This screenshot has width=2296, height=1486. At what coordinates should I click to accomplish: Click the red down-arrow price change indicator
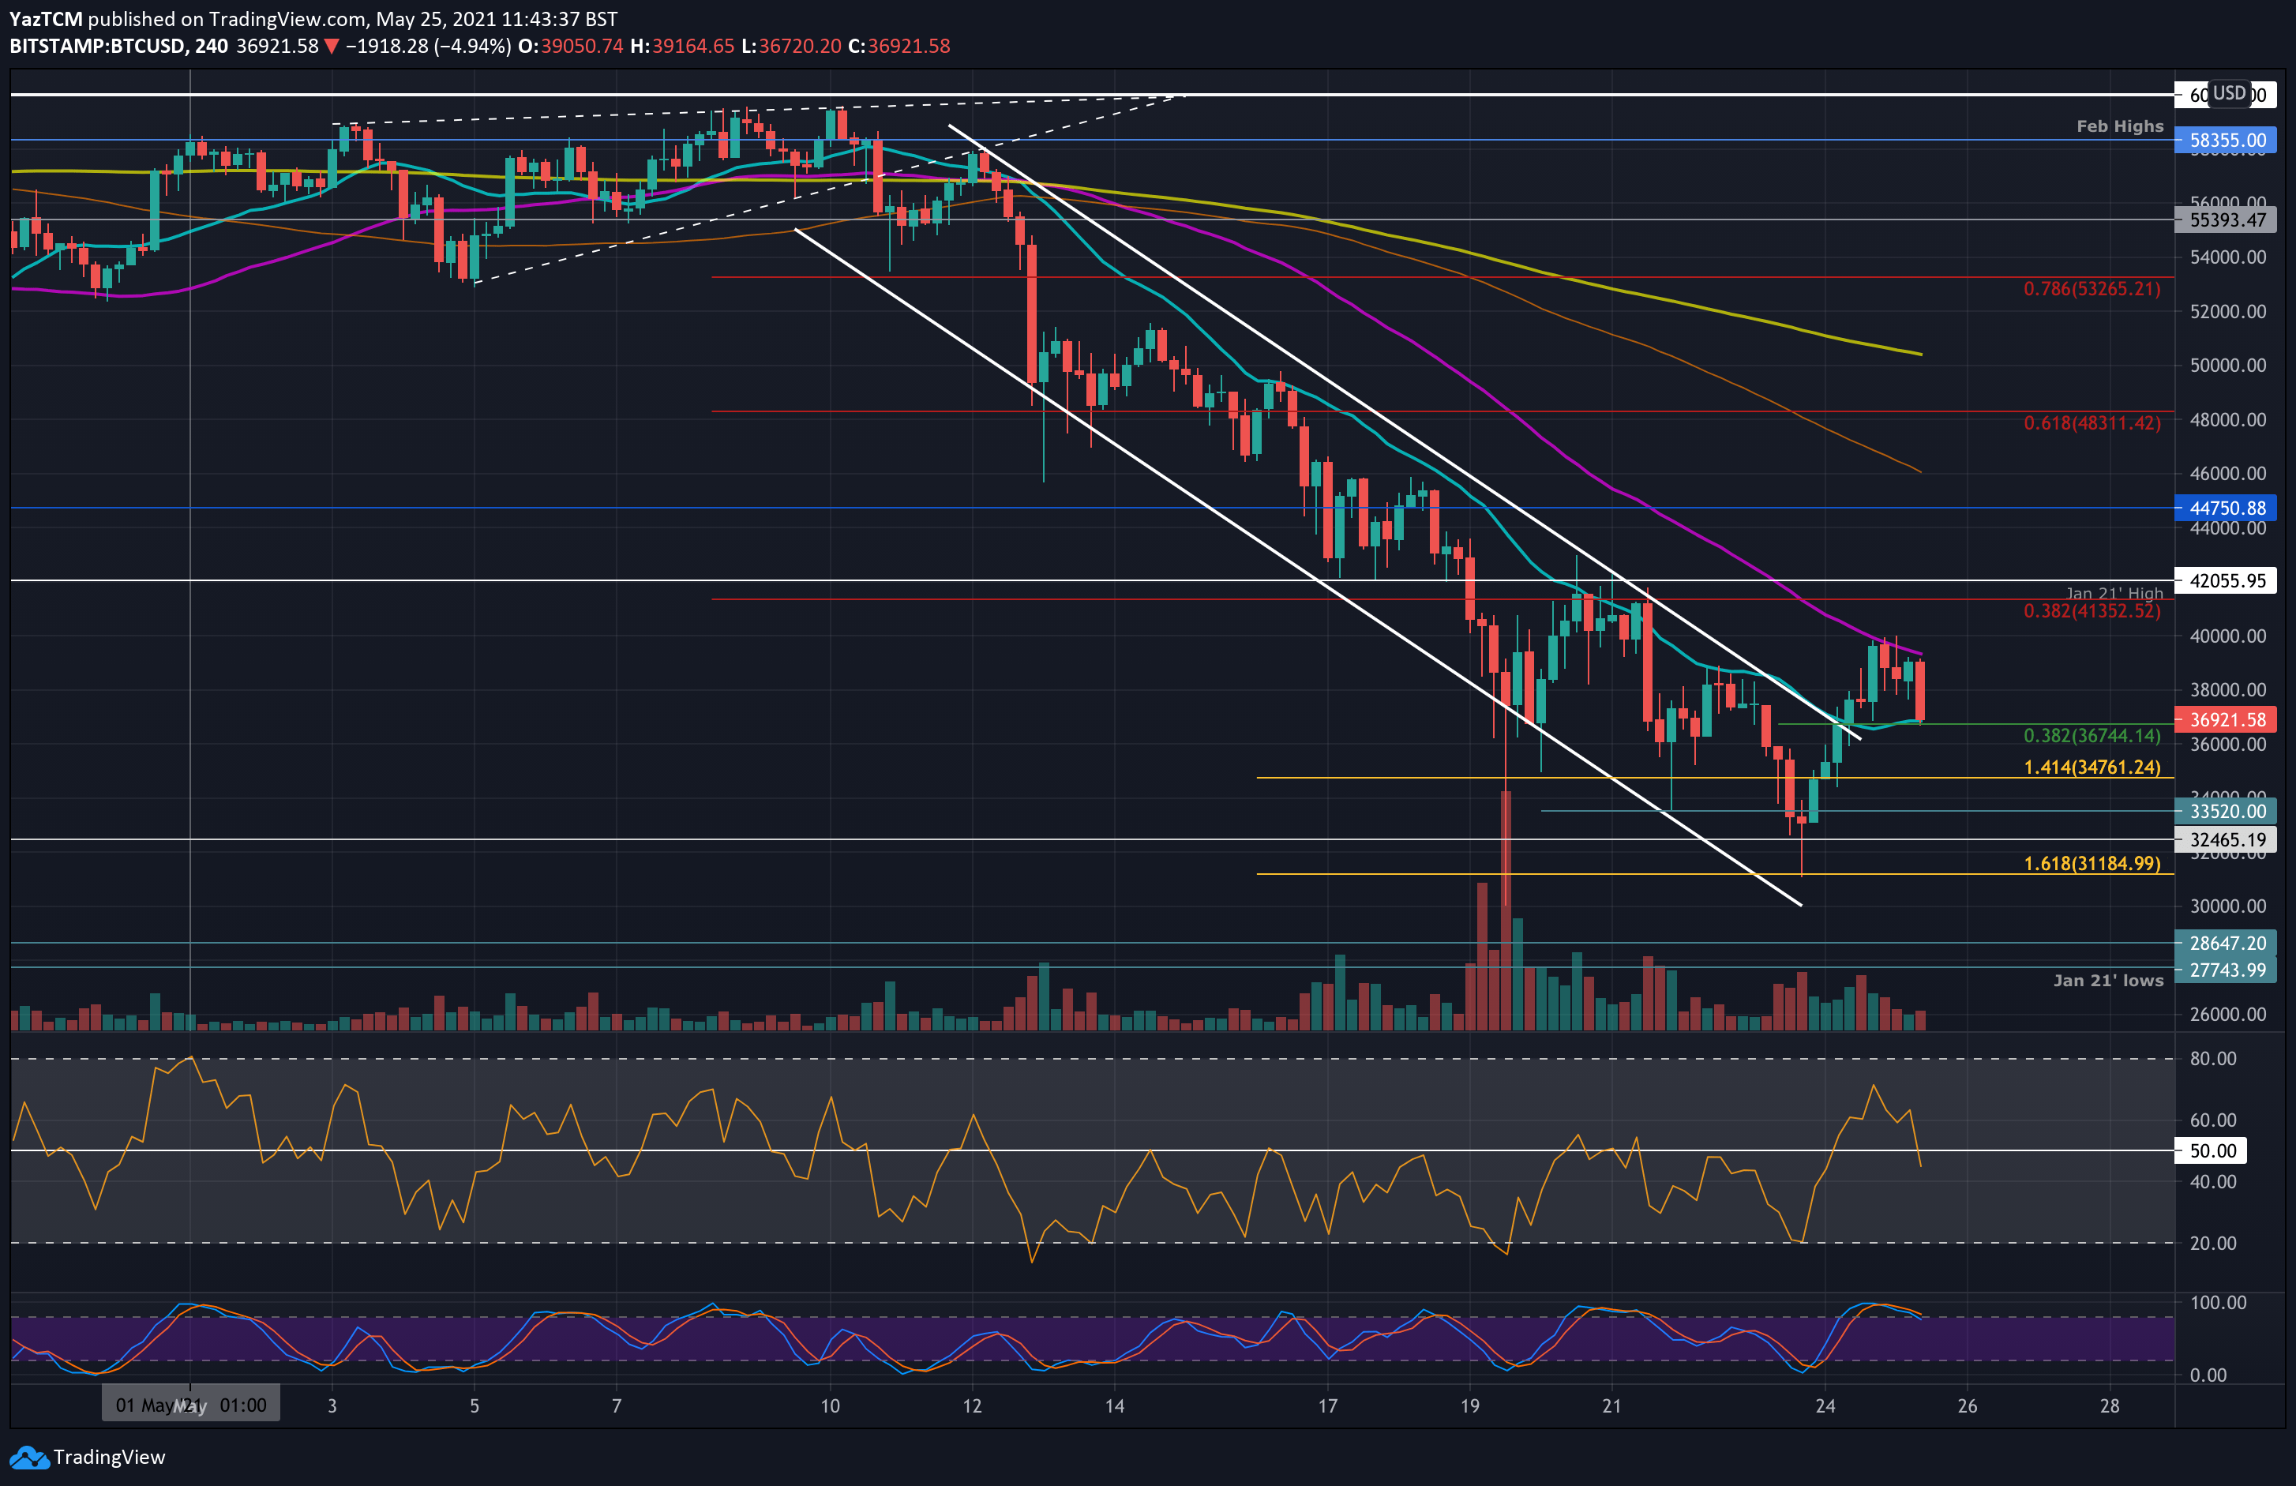[331, 47]
